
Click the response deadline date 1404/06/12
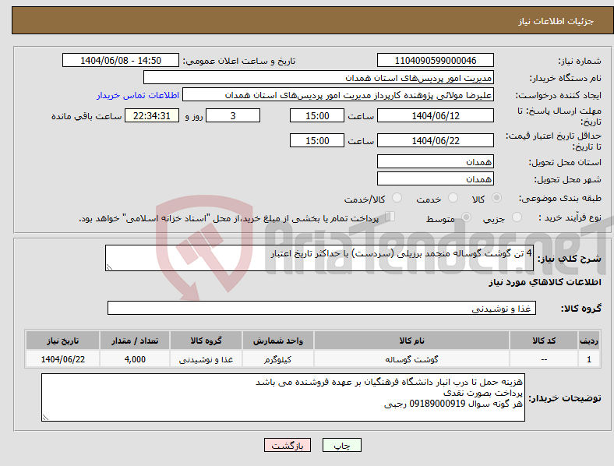click(435, 115)
